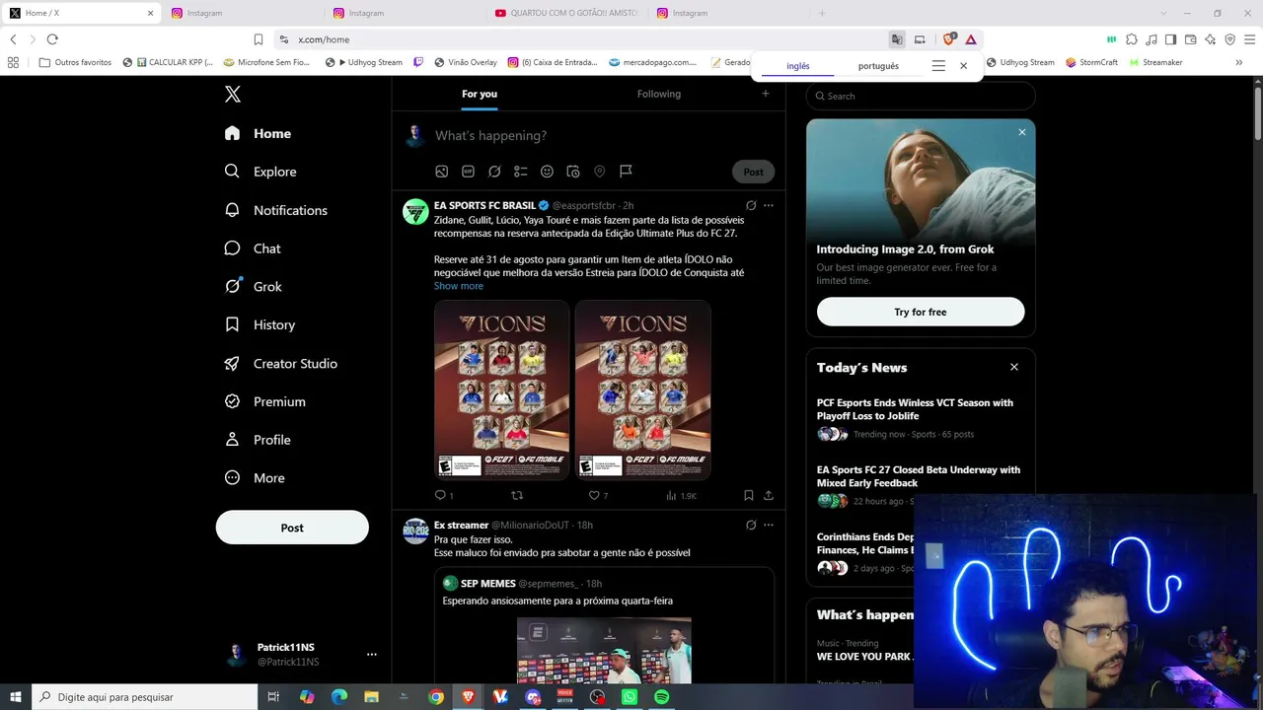Open the Windows Start menu

pyautogui.click(x=16, y=697)
